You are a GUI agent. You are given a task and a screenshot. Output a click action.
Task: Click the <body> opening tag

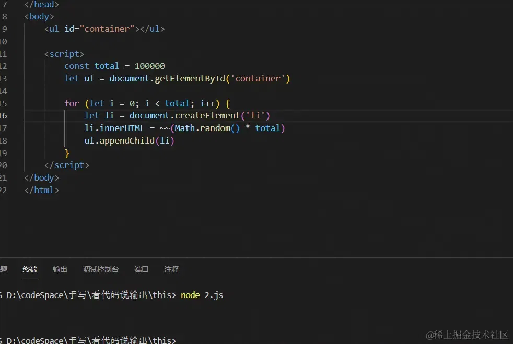[x=39, y=16]
